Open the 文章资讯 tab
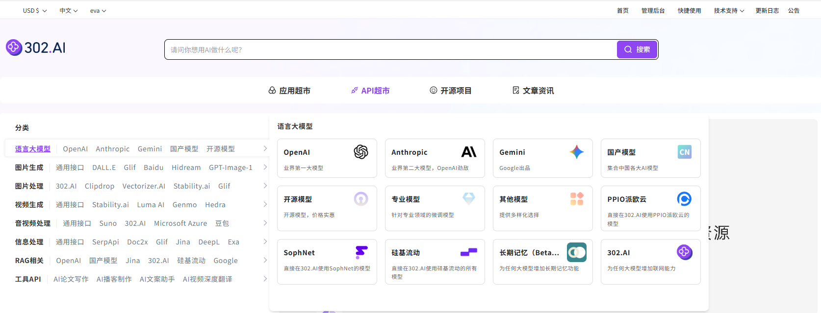 click(x=533, y=91)
